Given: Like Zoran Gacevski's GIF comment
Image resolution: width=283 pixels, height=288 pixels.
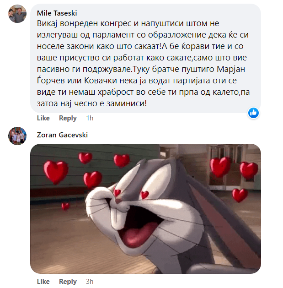Looking at the screenshot, I should 43,282.
